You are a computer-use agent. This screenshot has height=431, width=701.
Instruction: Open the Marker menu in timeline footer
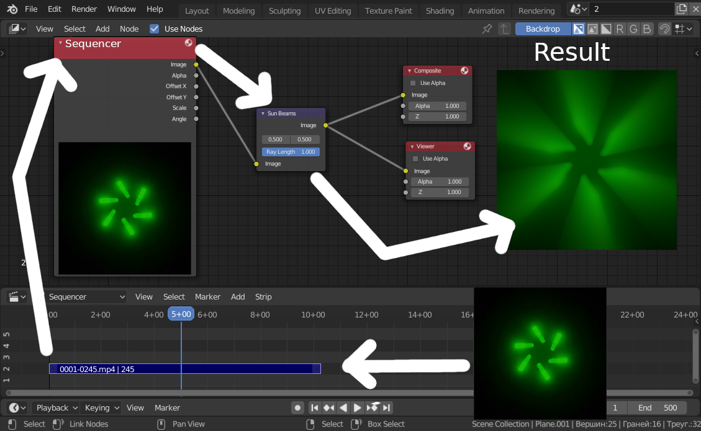pos(167,408)
